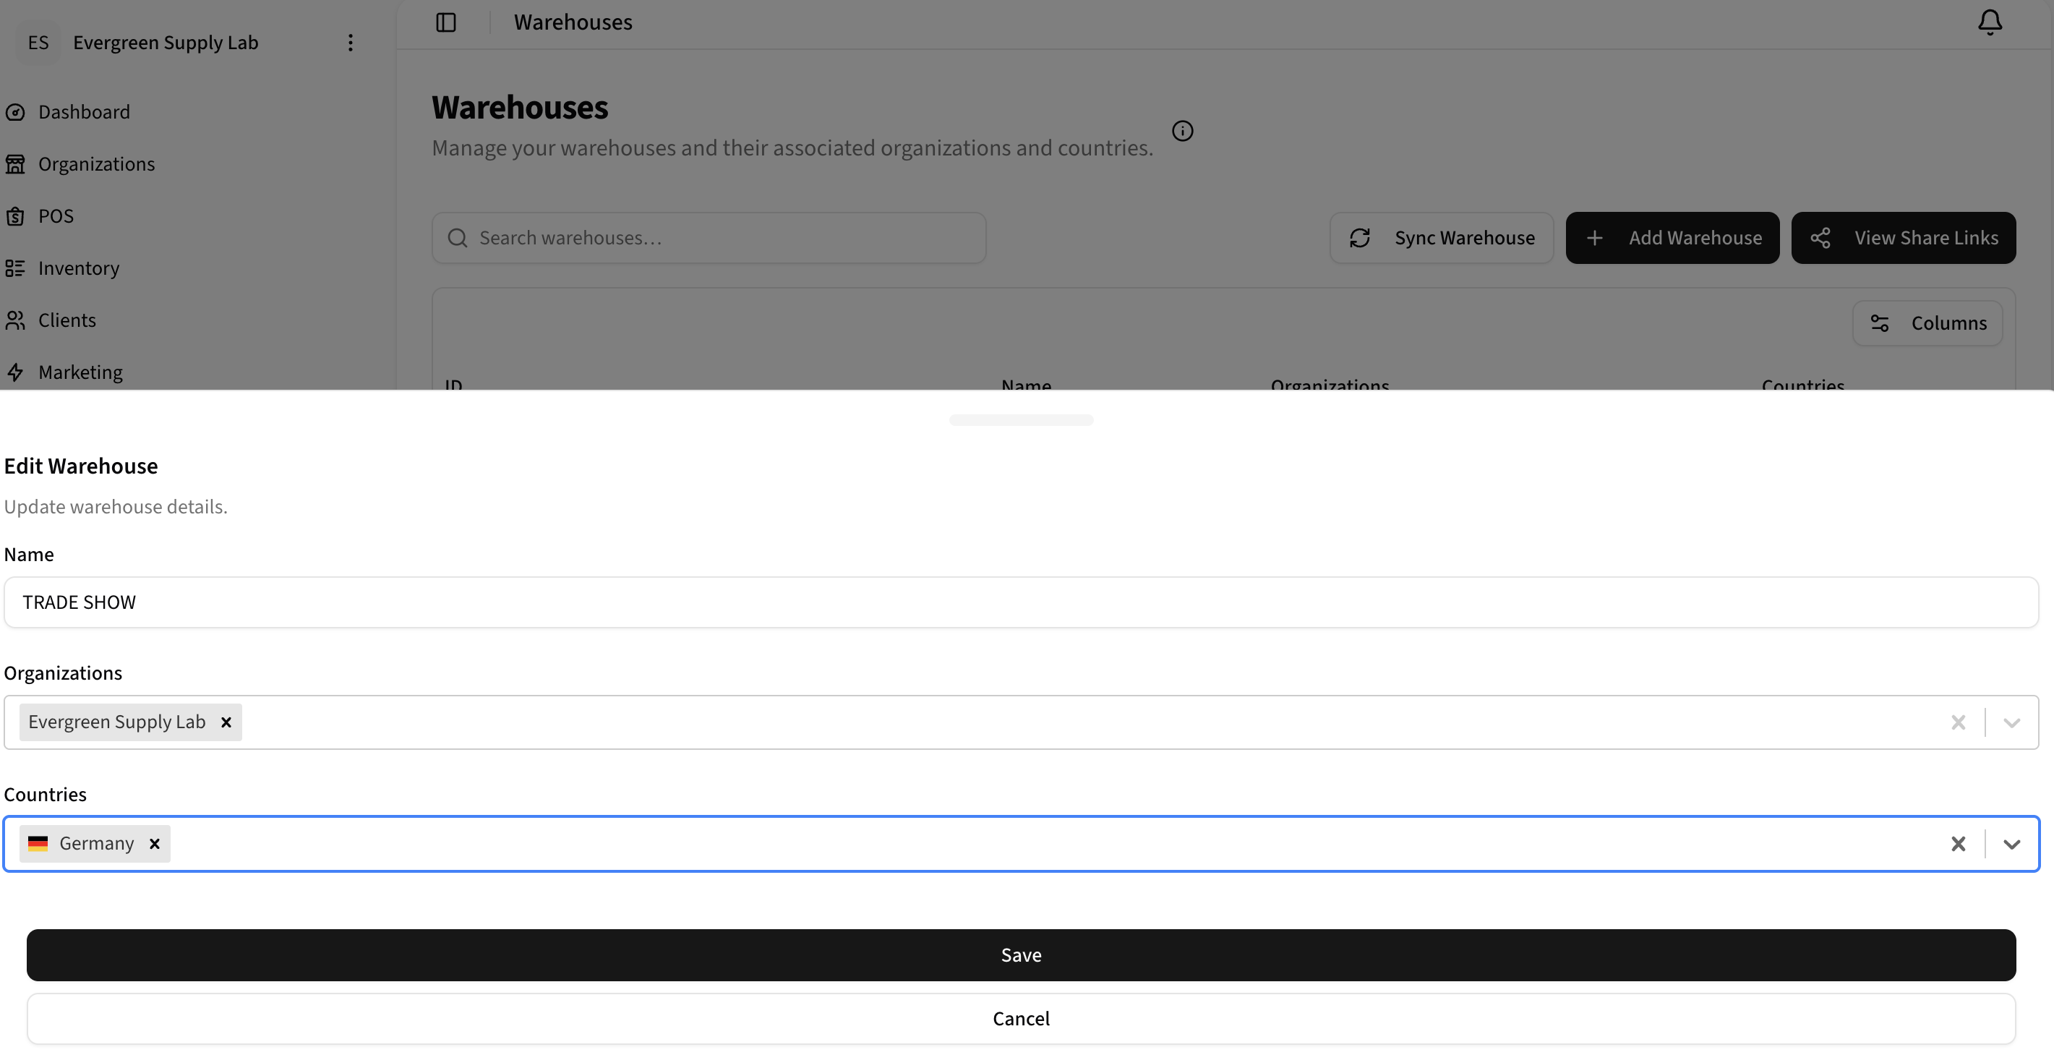The image size is (2054, 1055).
Task: Remove the Germany country tag
Action: [x=155, y=844]
